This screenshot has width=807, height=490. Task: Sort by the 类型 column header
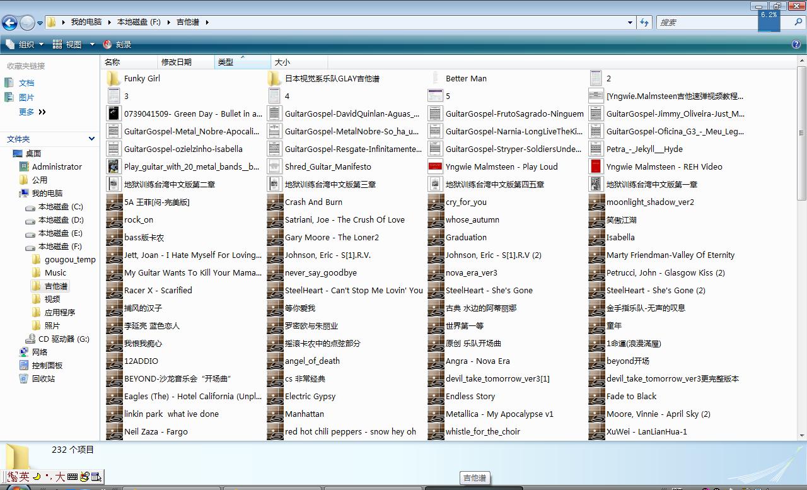pos(243,62)
